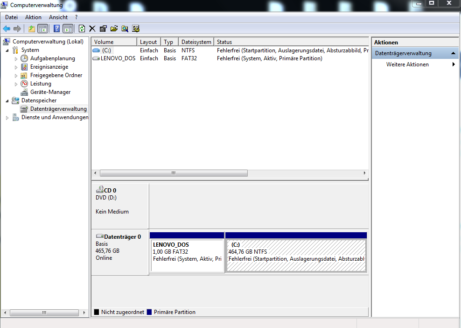461x328 pixels.
Task: Go back with the blue arrow
Action: pos(7,29)
